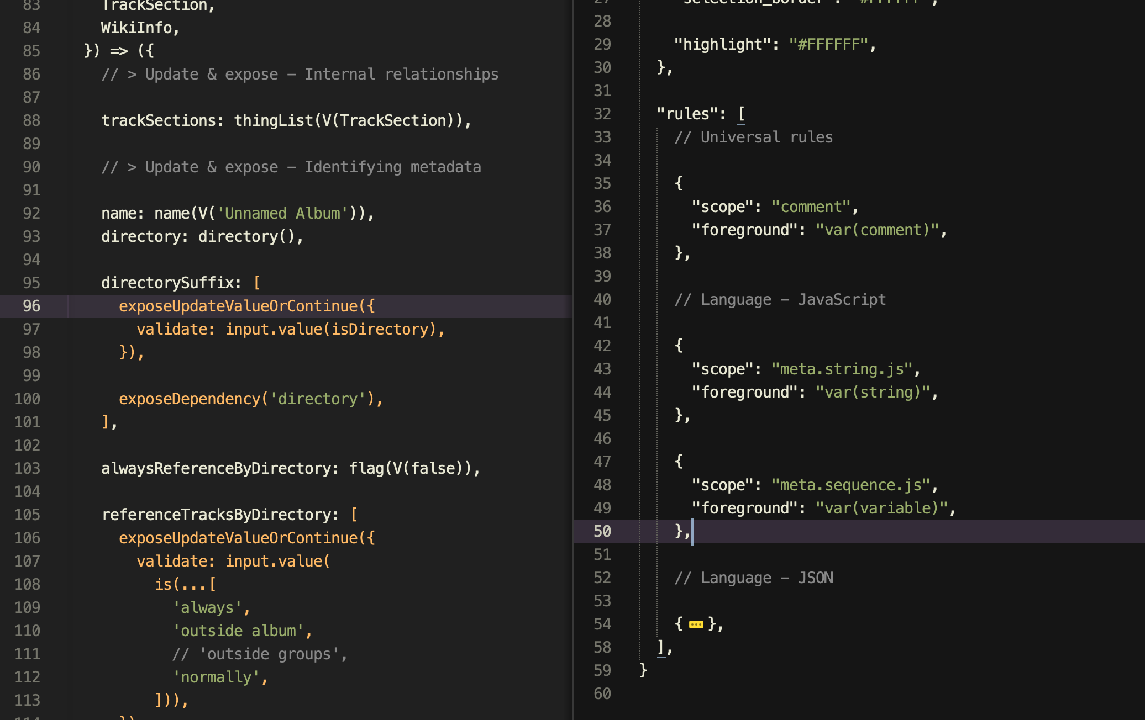Click "meta.sequence.js" scope string
The height and width of the screenshot is (720, 1145).
coord(851,485)
